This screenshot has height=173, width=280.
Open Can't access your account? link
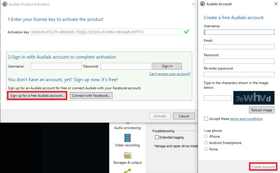click(170, 74)
